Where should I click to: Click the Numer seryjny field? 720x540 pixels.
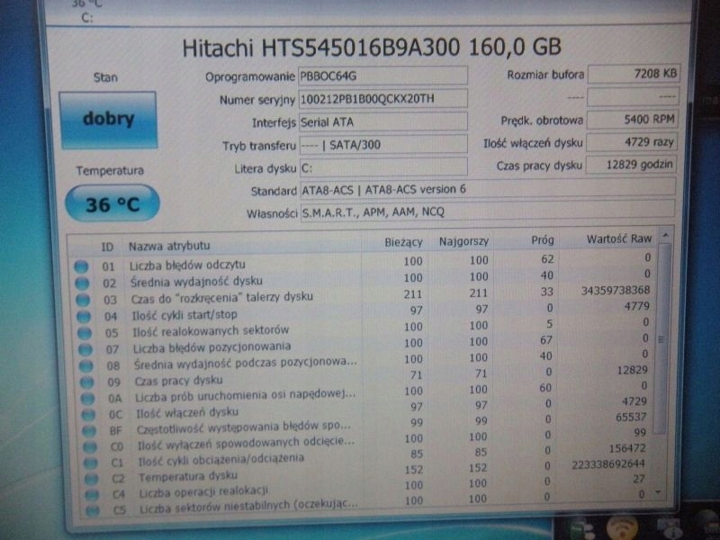click(x=383, y=99)
